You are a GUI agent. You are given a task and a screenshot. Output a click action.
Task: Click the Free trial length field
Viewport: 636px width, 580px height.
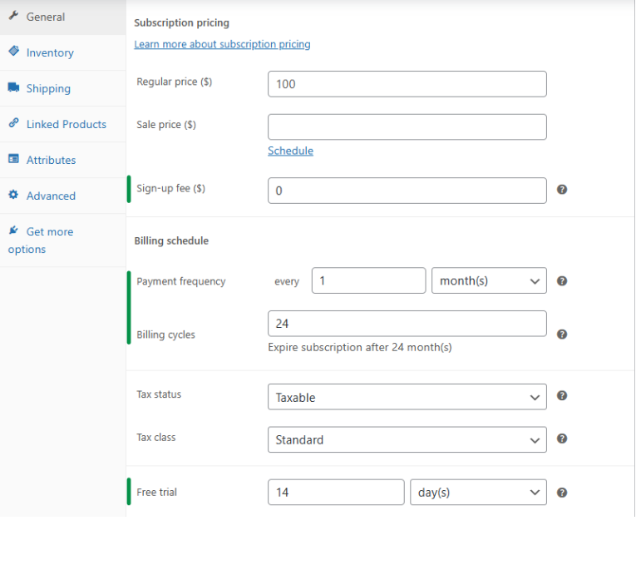336,493
